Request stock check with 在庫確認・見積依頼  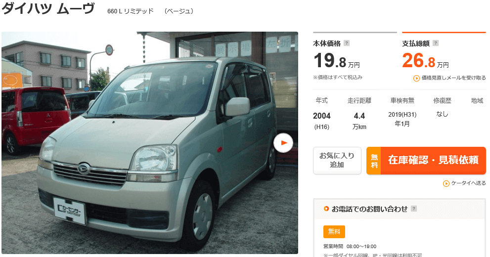[x=426, y=160]
